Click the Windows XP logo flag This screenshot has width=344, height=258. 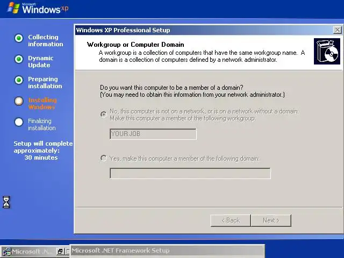[x=13, y=8]
